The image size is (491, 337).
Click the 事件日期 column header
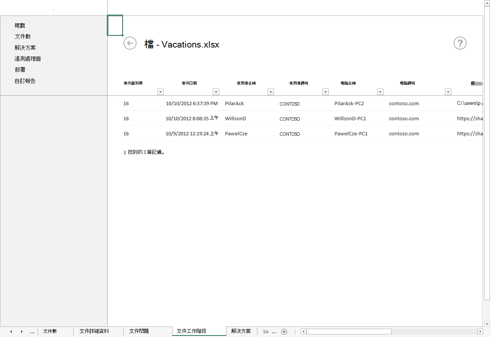click(x=189, y=83)
